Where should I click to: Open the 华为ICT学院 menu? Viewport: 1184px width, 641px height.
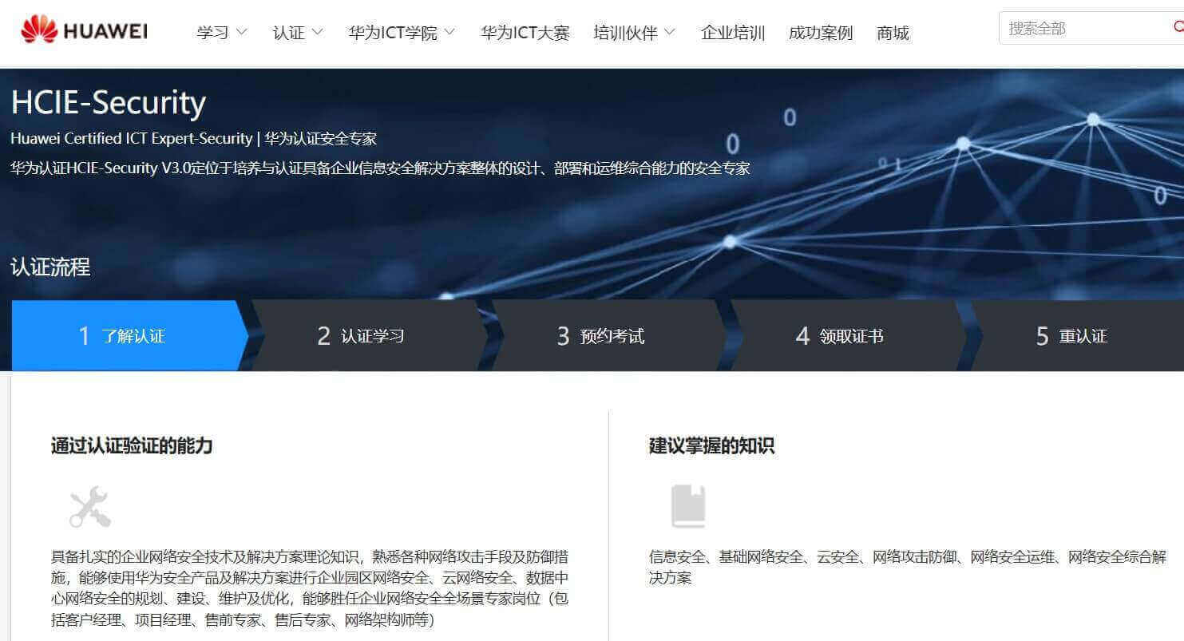[393, 33]
